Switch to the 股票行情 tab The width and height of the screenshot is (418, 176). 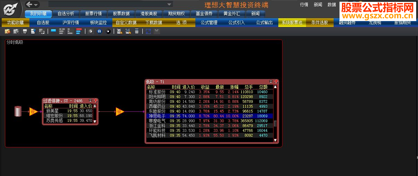click(x=93, y=14)
